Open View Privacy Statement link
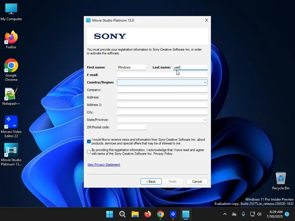Viewport: 295px width, 221px height. pyautogui.click(x=104, y=165)
